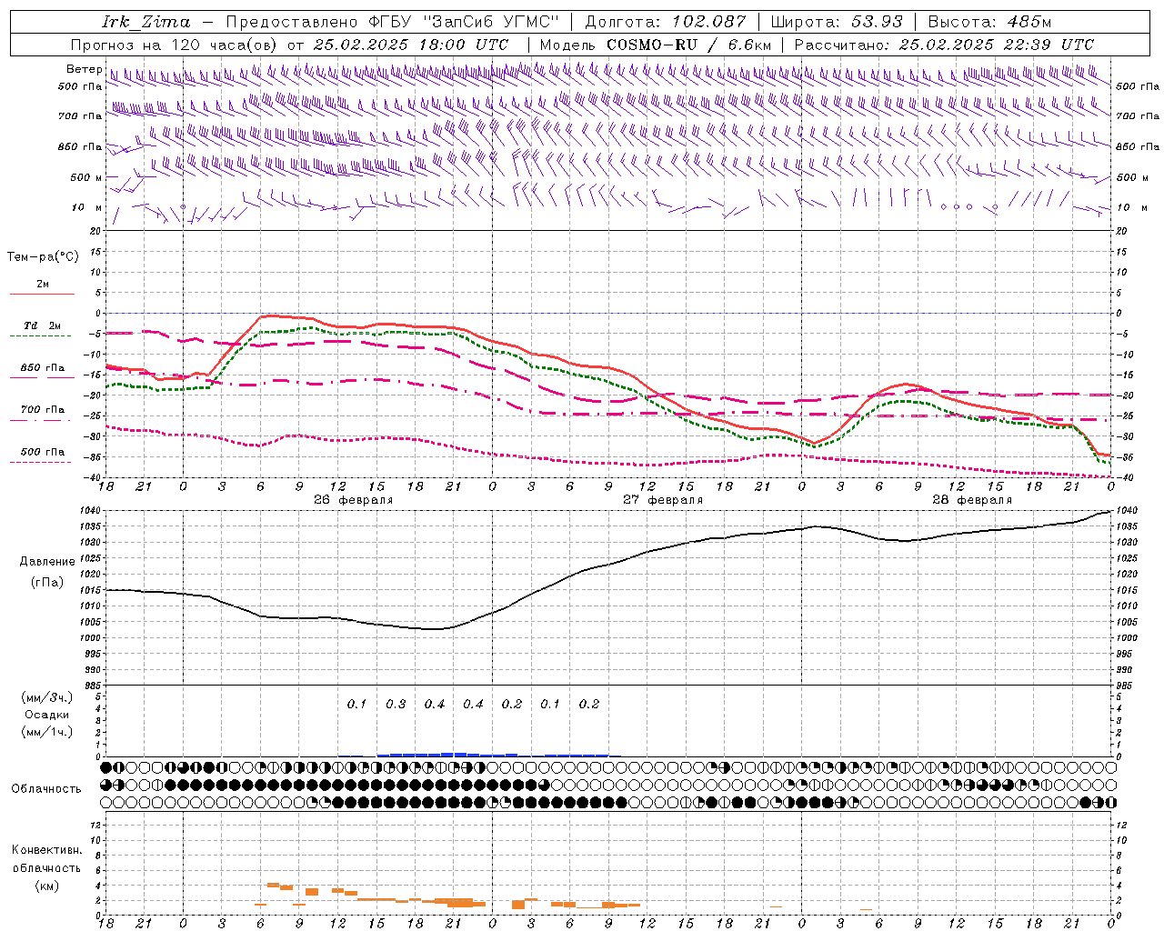The image size is (1164, 931).
Task: Click the 28 февраля date label
Action: pos(972,500)
